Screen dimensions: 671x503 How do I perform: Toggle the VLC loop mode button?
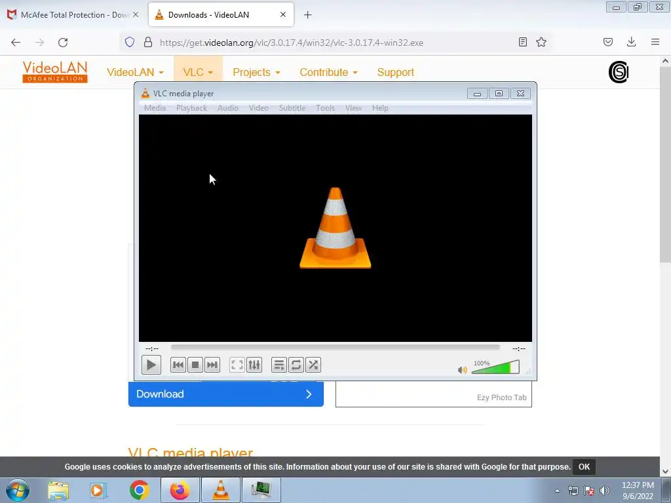tap(296, 365)
